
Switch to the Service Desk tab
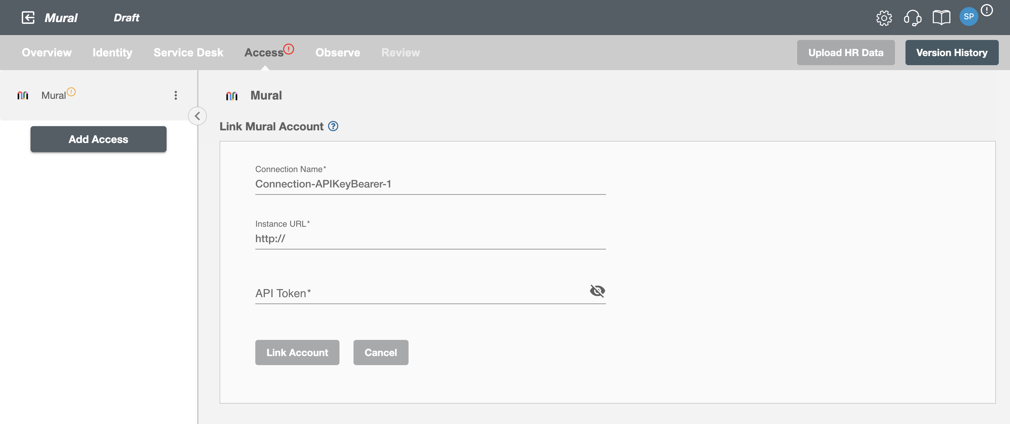click(188, 53)
